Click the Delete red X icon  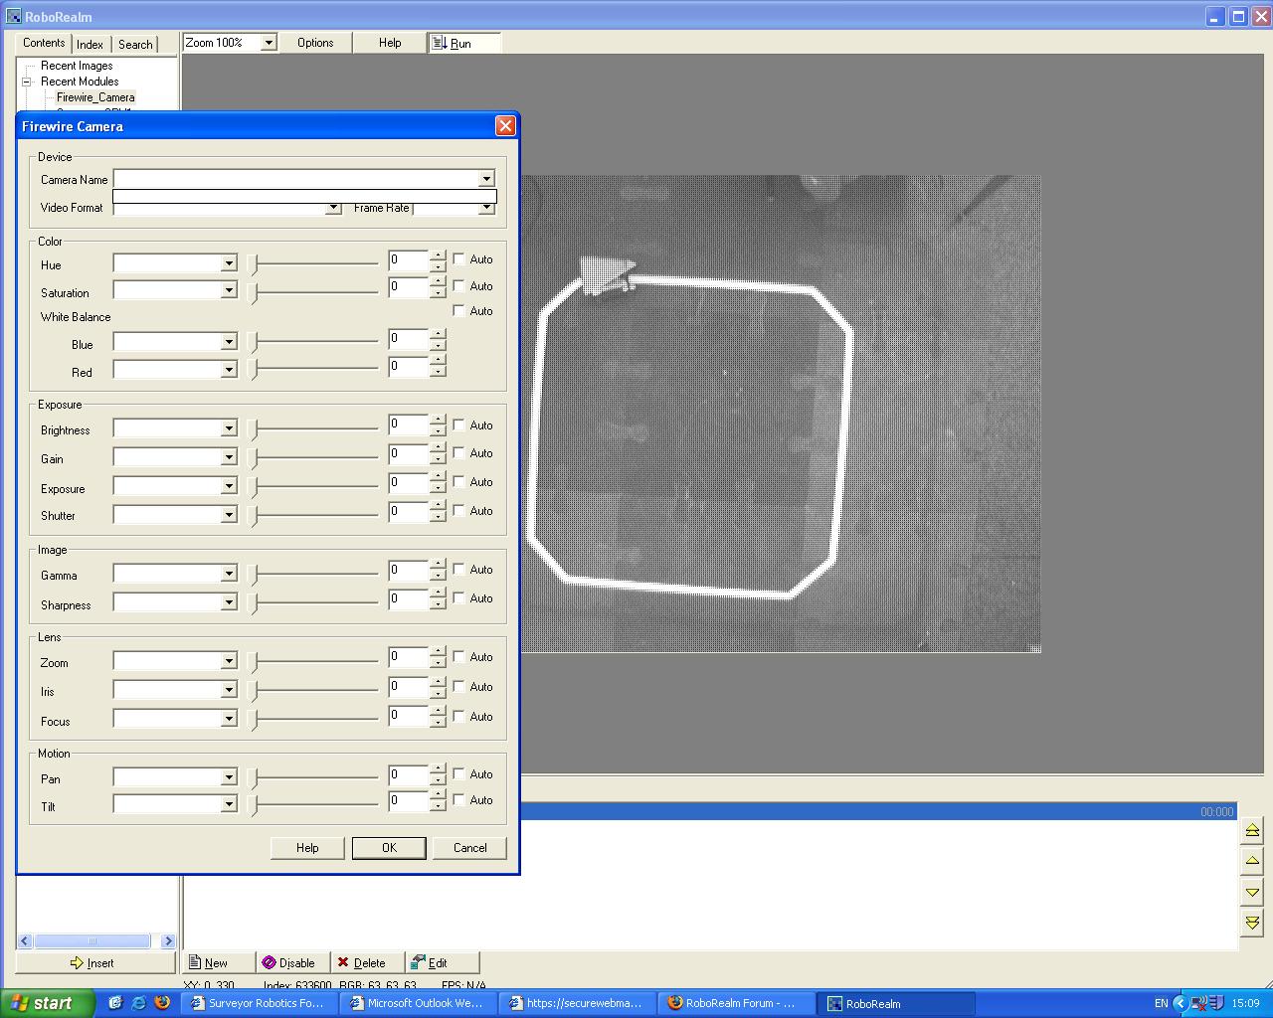(x=343, y=962)
